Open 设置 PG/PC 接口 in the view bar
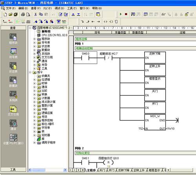This screenshot has height=175, width=196. click(x=13, y=139)
